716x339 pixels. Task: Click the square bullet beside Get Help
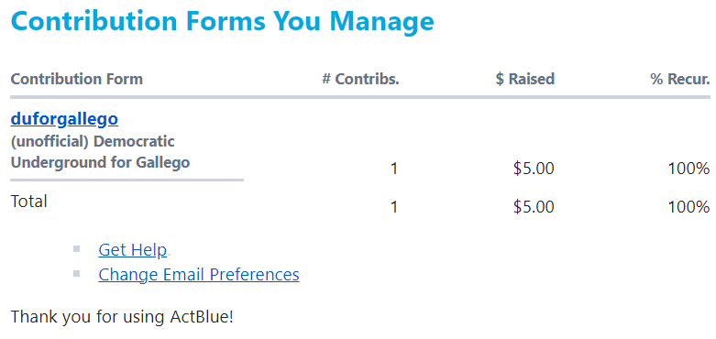(76, 249)
